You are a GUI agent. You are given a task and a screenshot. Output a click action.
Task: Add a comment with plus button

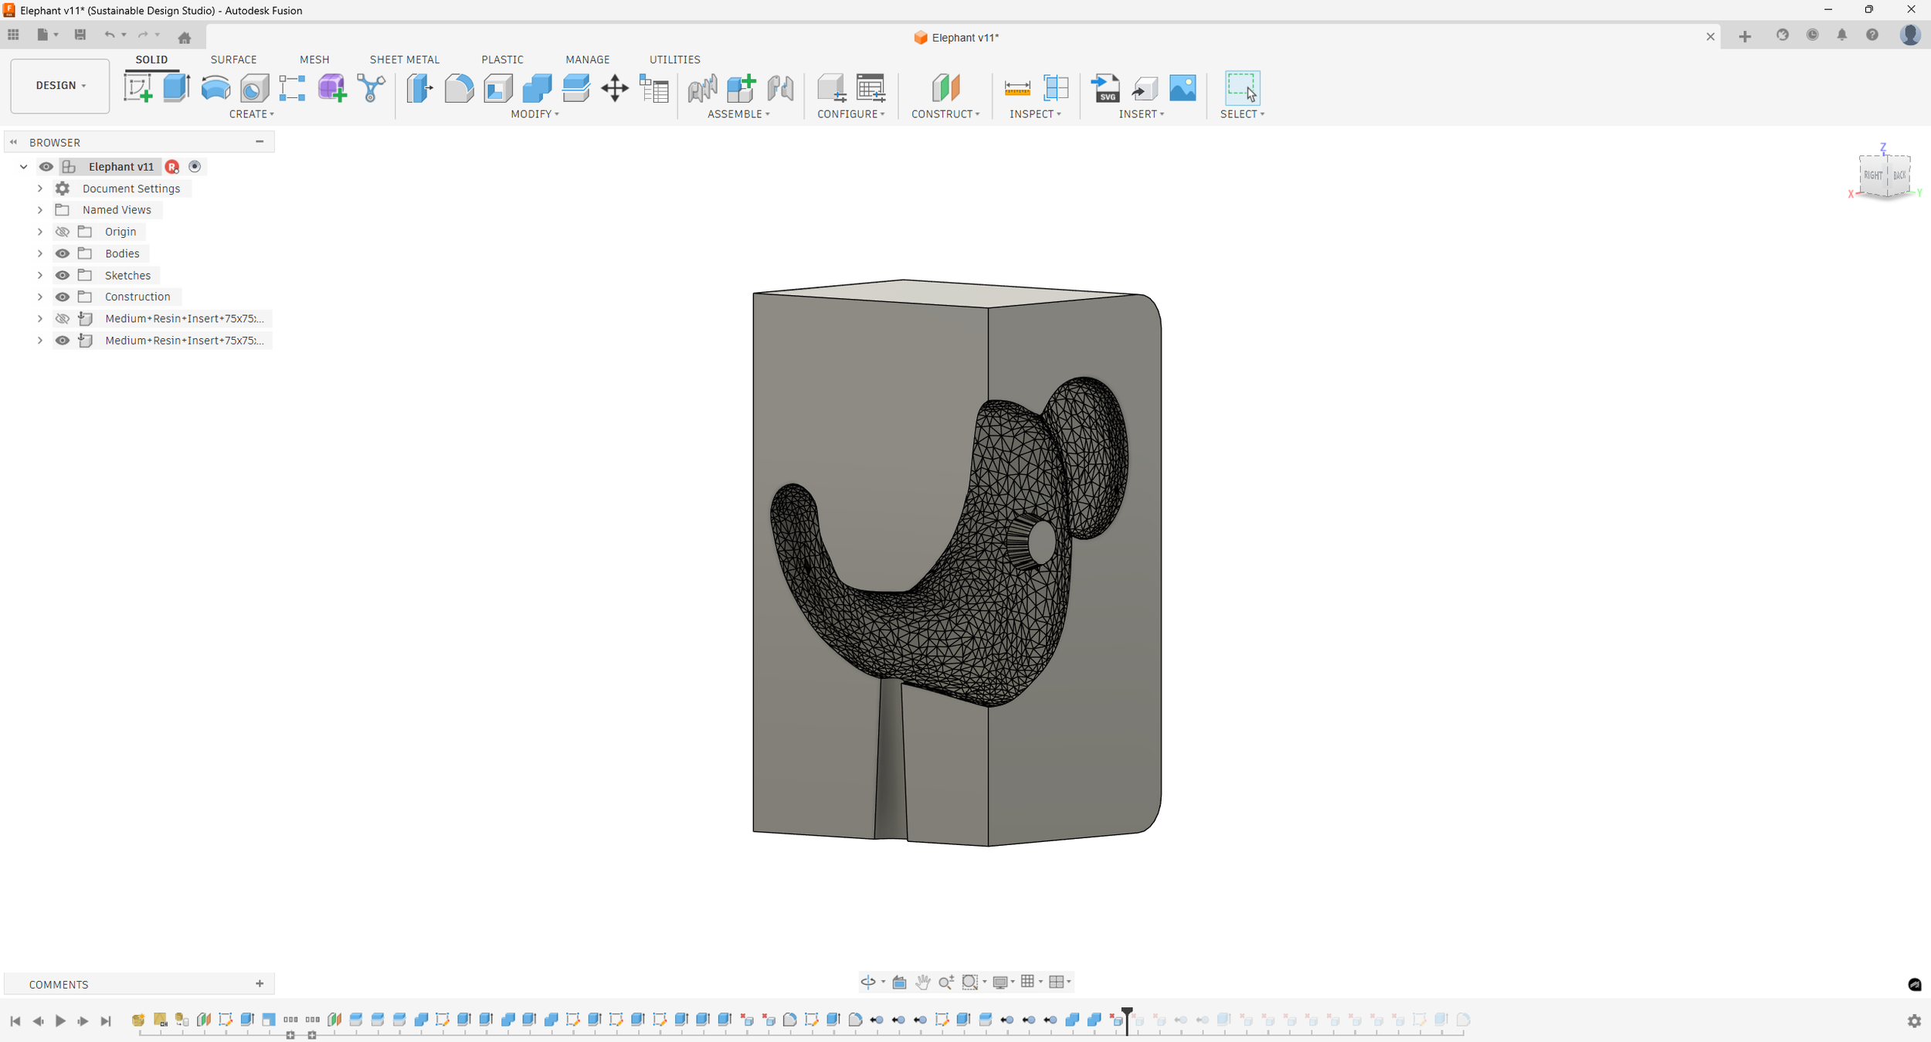[x=260, y=983]
